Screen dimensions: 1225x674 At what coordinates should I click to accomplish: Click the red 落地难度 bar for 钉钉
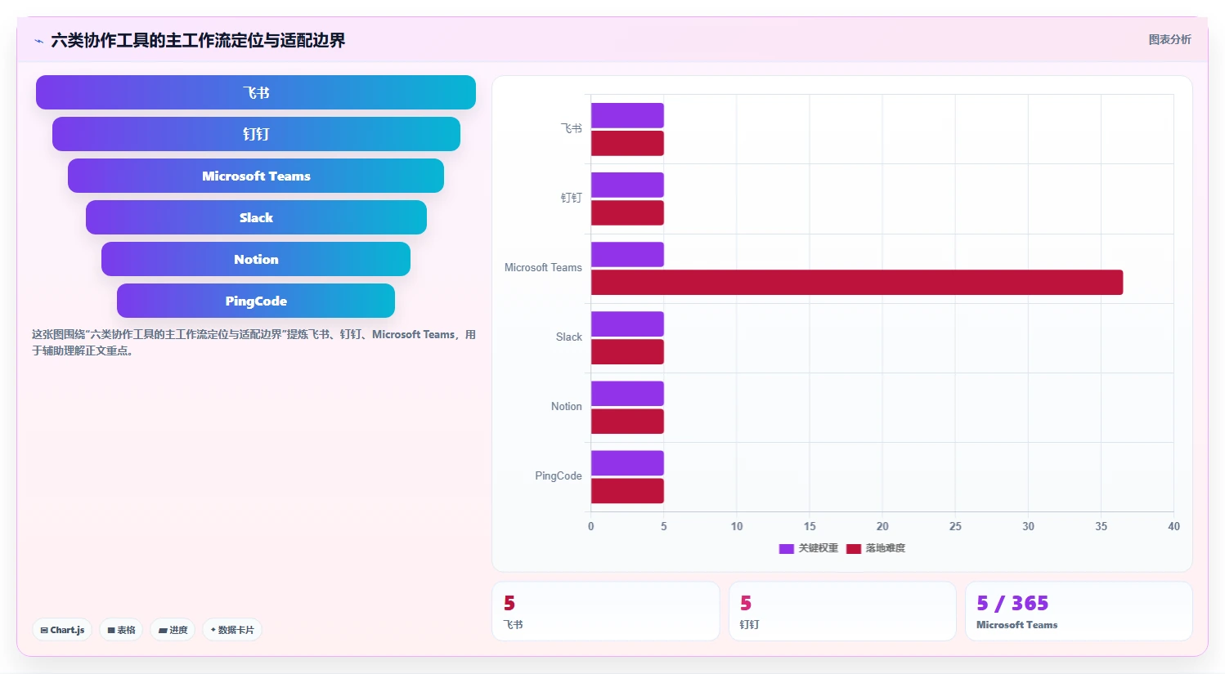tap(627, 212)
